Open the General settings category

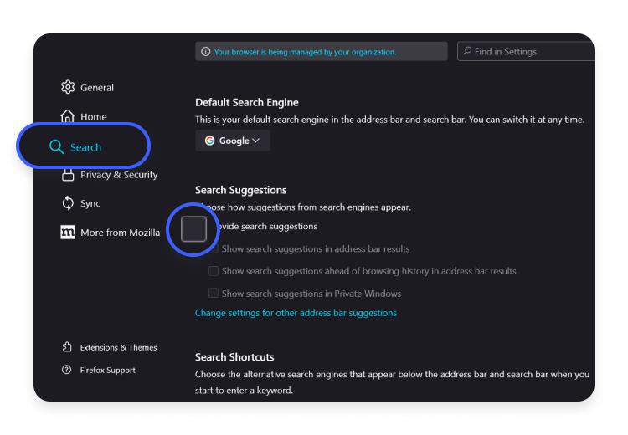[x=87, y=87]
